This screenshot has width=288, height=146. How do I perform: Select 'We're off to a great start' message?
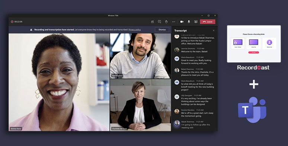197,114
